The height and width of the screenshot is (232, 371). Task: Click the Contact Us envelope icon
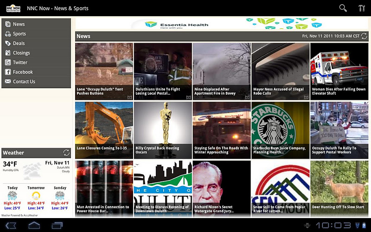[8, 82]
